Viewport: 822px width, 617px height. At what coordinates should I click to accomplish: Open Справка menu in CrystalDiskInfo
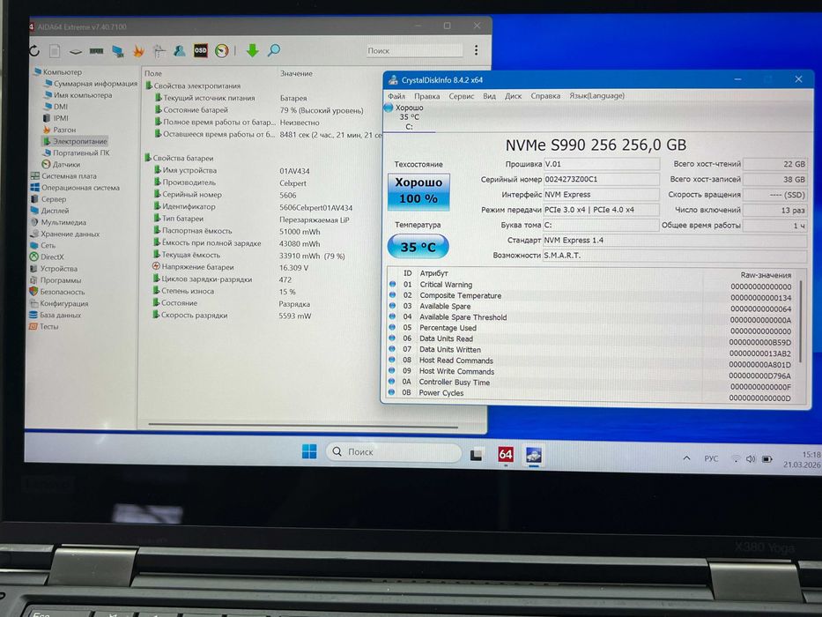(x=545, y=96)
